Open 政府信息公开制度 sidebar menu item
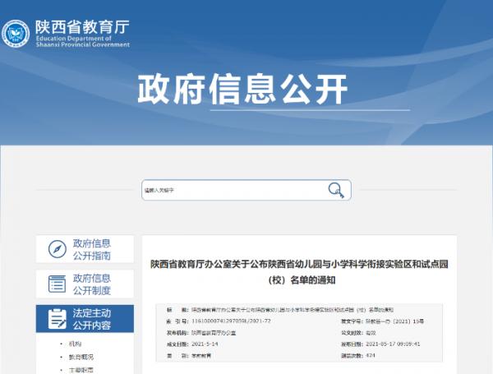The image size is (493, 374). [x=85, y=284]
